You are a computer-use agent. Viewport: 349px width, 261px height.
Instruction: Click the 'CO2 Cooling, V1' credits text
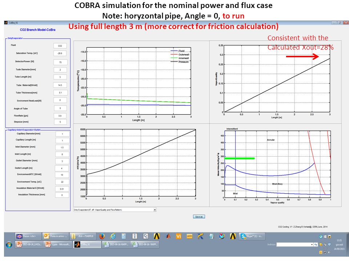click(303, 227)
